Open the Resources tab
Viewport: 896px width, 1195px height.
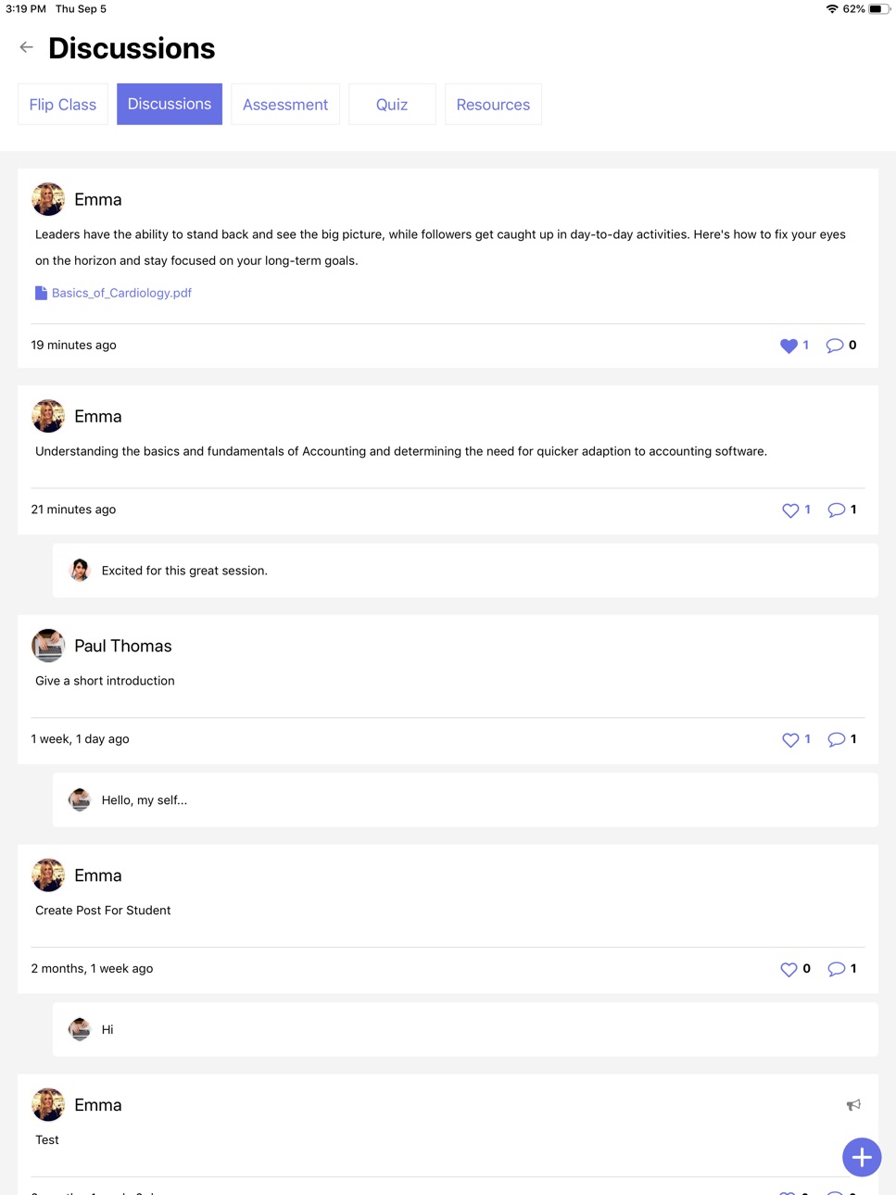(x=493, y=105)
